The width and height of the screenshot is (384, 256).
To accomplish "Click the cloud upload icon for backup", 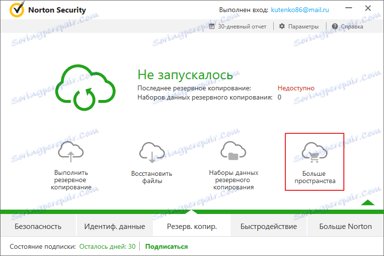I will click(71, 152).
